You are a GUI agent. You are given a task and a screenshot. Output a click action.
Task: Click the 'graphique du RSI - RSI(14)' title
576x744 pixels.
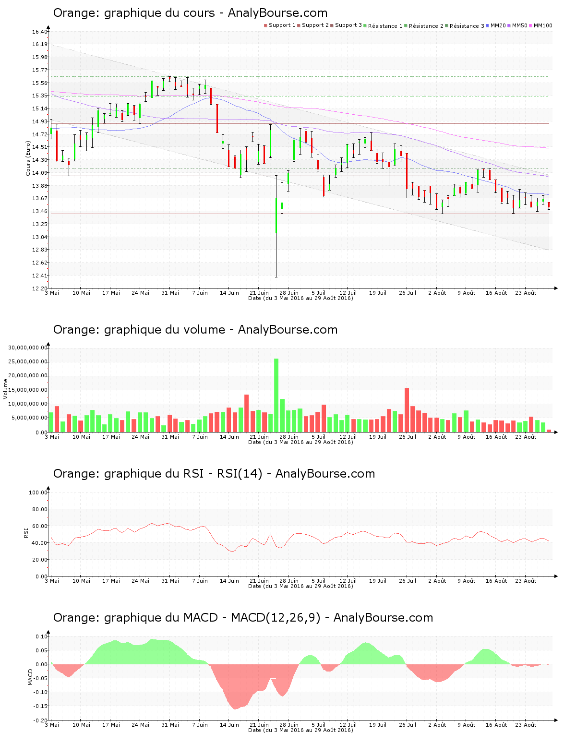coord(214,474)
